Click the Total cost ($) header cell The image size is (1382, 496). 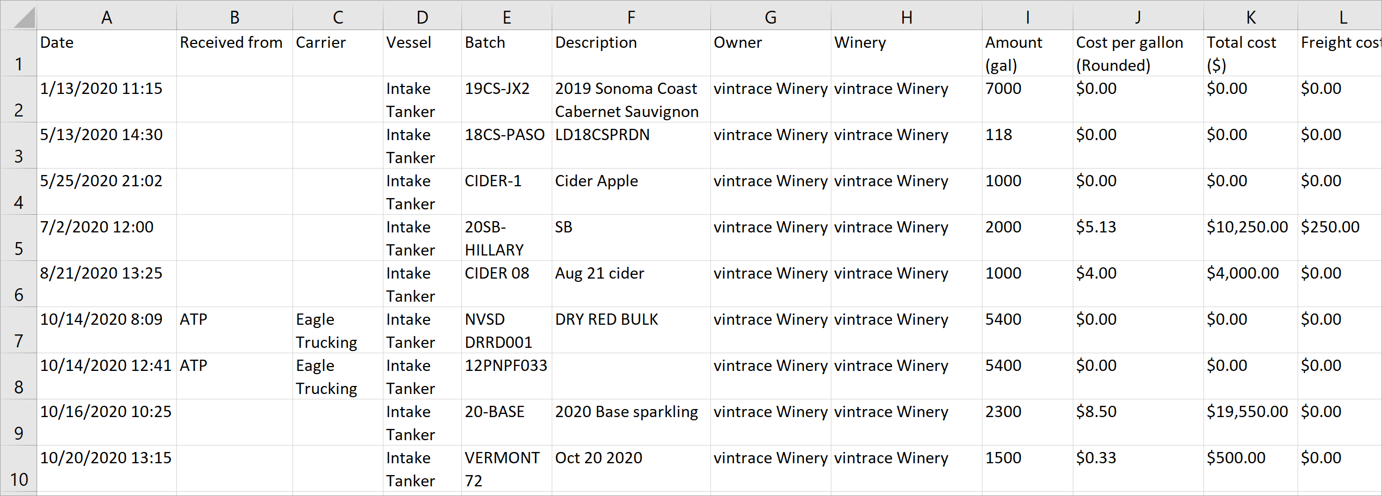1250,53
